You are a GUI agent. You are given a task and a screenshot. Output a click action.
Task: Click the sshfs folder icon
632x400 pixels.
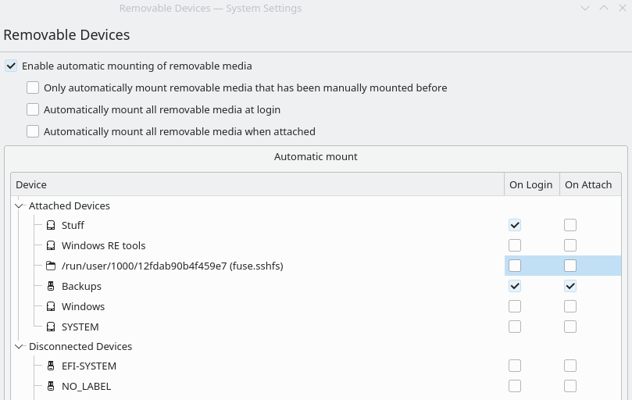tap(51, 266)
